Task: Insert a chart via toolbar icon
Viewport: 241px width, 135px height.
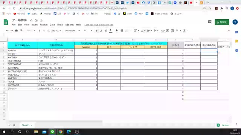Action: coord(172,31)
